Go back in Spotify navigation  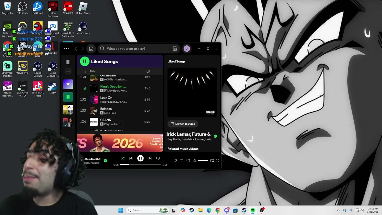point(76,49)
